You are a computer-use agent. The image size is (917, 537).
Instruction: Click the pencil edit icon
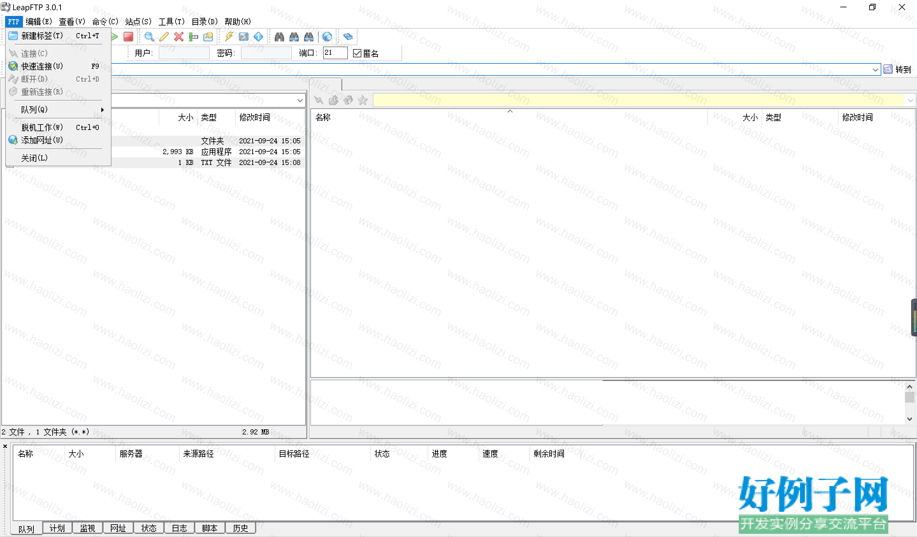164,36
